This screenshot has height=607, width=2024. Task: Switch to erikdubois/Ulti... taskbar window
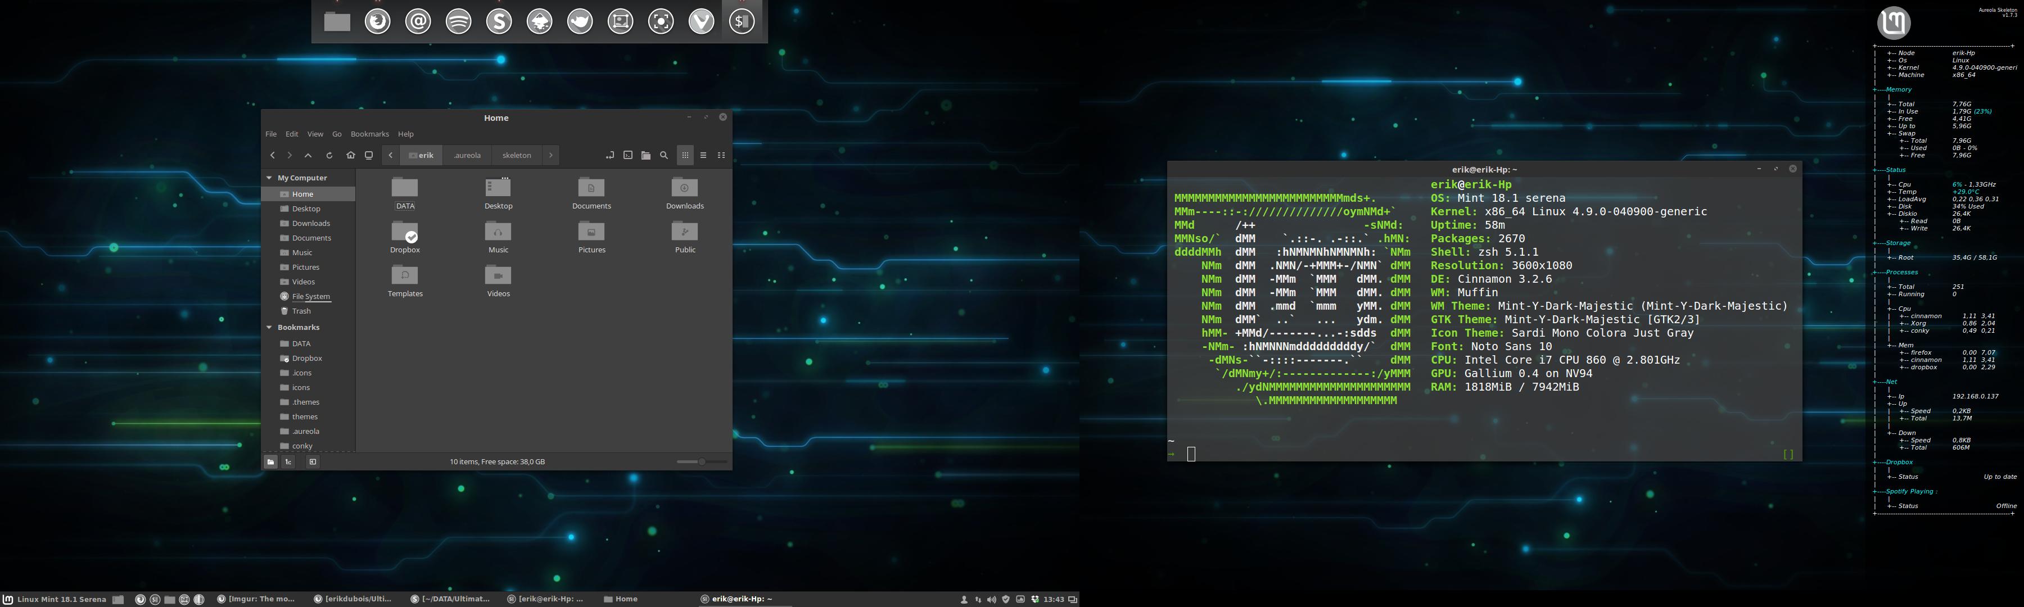coord(354,599)
